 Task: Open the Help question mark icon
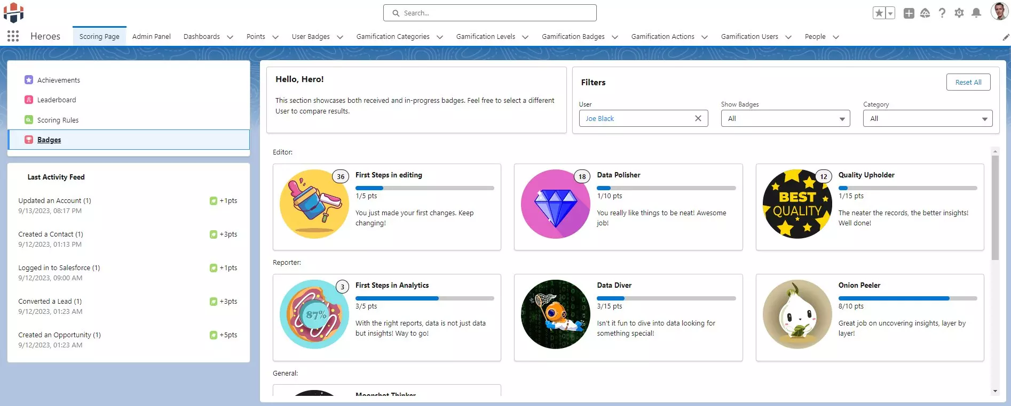click(x=942, y=13)
